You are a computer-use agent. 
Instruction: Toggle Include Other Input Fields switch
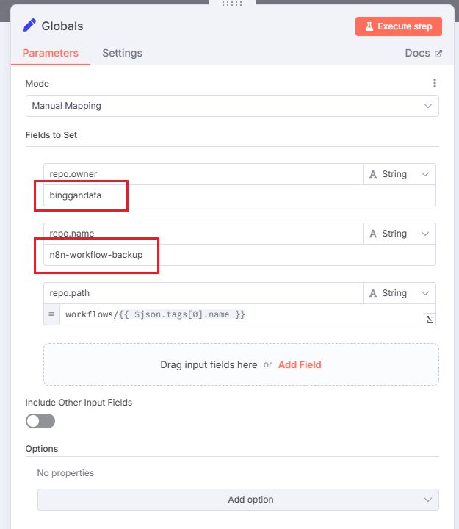(40, 421)
